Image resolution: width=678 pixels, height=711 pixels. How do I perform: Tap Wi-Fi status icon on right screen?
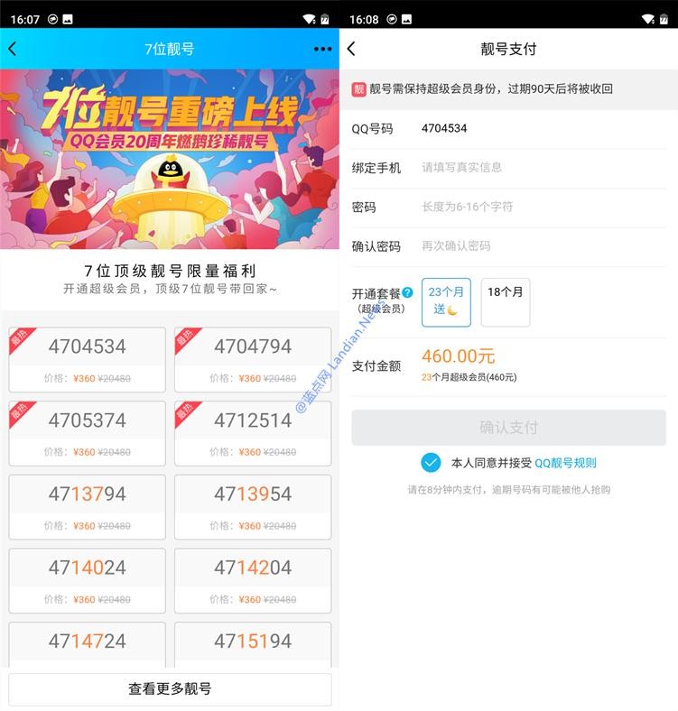coord(648,19)
